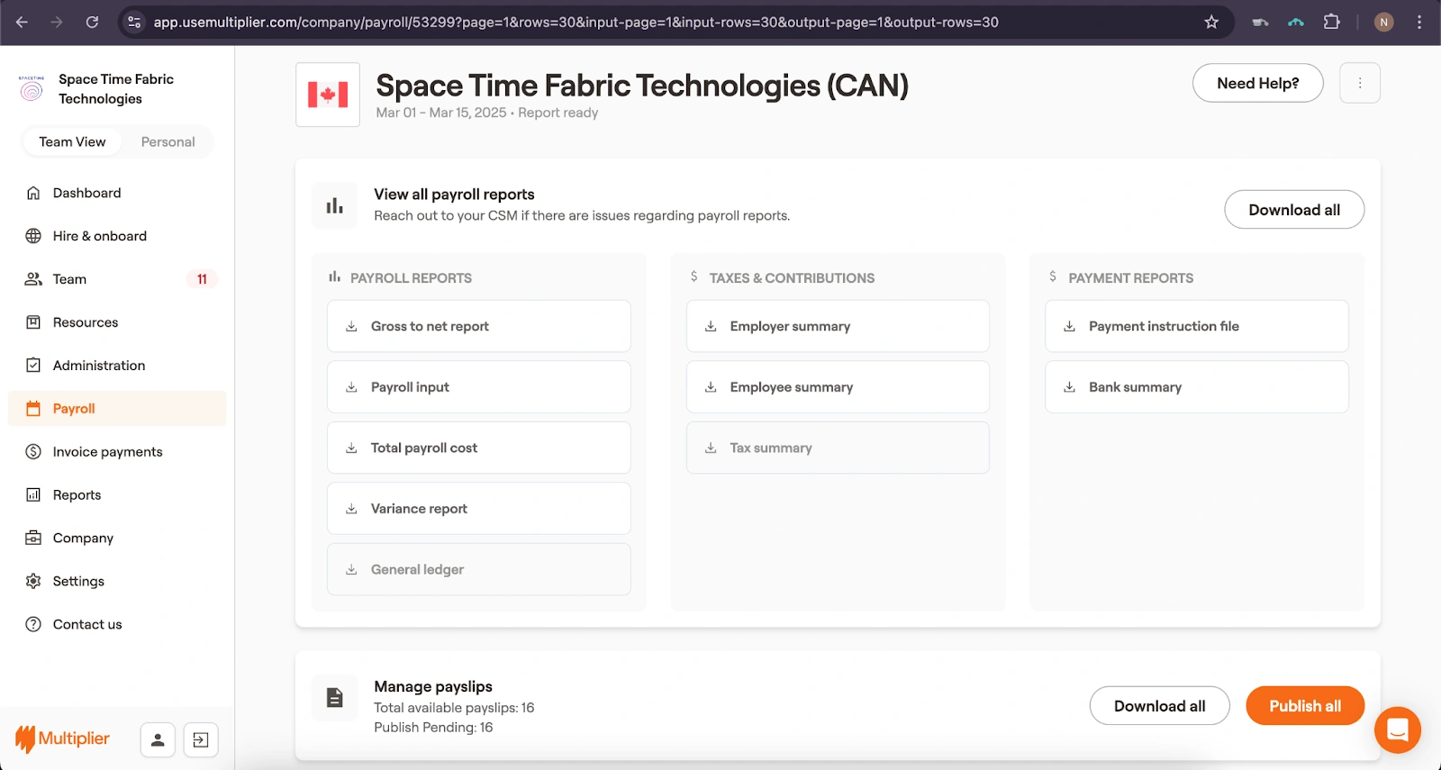Download the Employer summary
Screen dimensions: 1441x770
pos(838,326)
